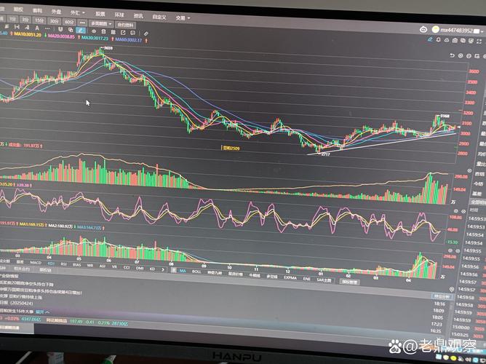Image resolution: width=486 pixels, height=364 pixels.
Task: Open the 环球 menu tab
Action: [x=119, y=15]
